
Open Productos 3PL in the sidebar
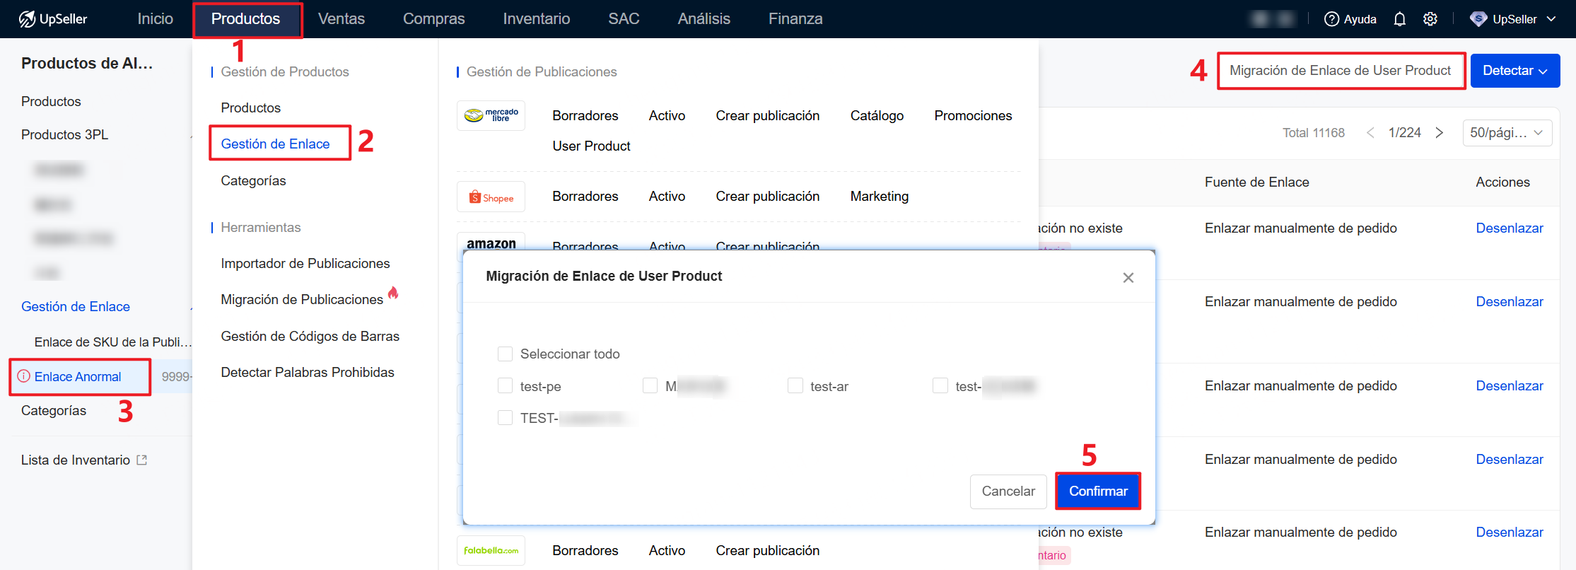[x=65, y=134]
